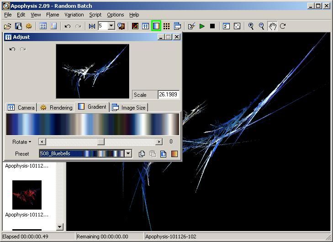
Task: Click the Run Script play icon
Action: pyautogui.click(x=202, y=26)
